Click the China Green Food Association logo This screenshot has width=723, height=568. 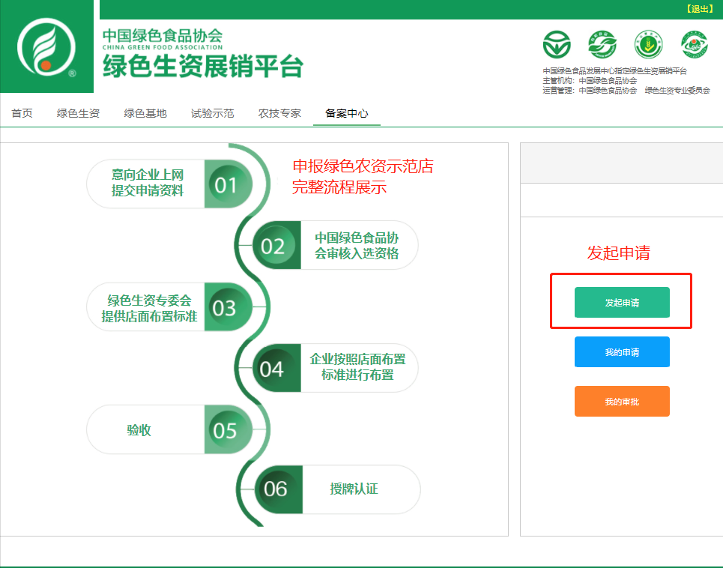[46, 47]
